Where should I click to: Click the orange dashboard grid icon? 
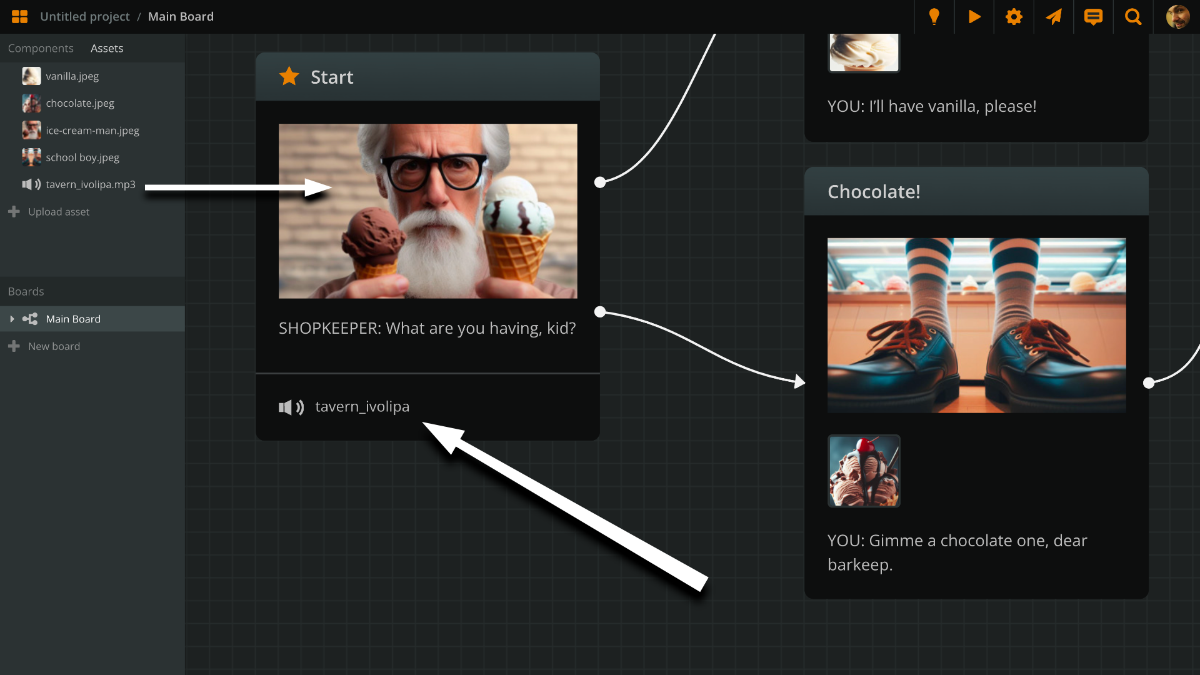pos(19,17)
